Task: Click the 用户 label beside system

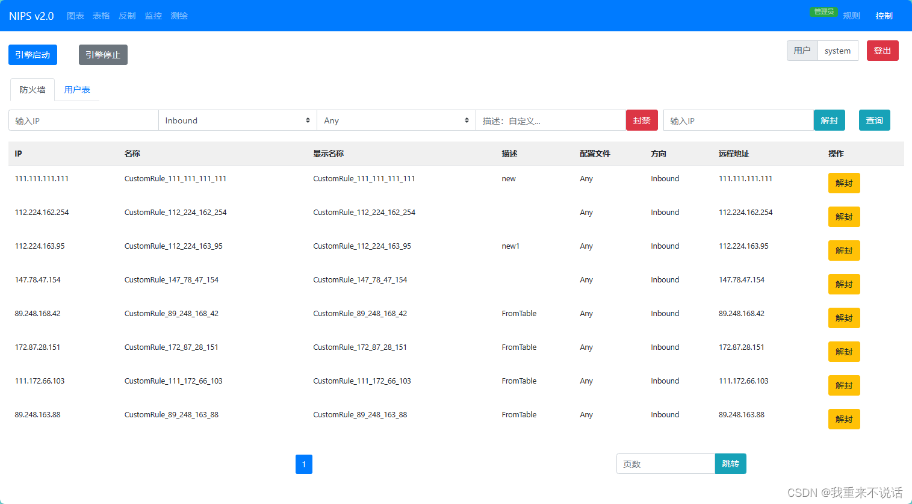Action: (802, 51)
